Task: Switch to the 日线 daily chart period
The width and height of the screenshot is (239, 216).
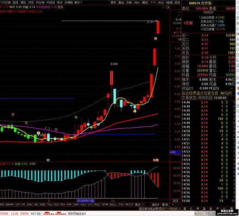Action: [16, 3]
